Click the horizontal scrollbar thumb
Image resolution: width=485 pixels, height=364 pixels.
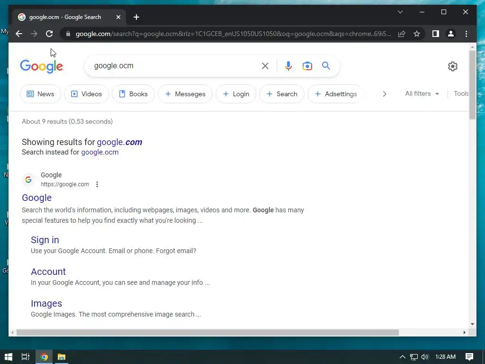click(207, 332)
